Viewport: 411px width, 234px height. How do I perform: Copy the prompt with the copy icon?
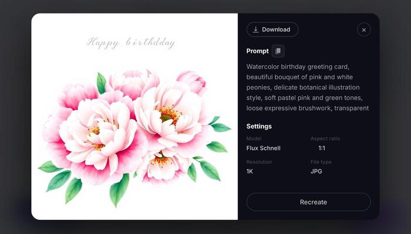tap(278, 51)
